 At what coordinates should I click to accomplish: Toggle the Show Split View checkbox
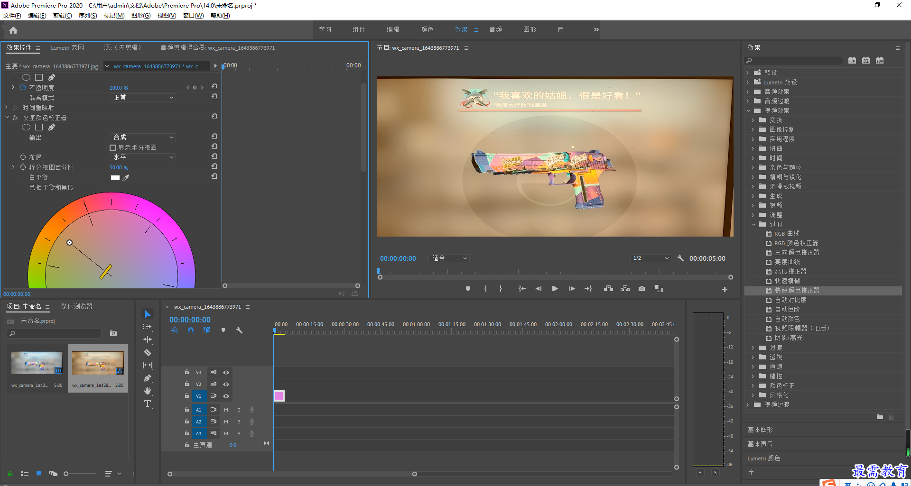pyautogui.click(x=113, y=148)
